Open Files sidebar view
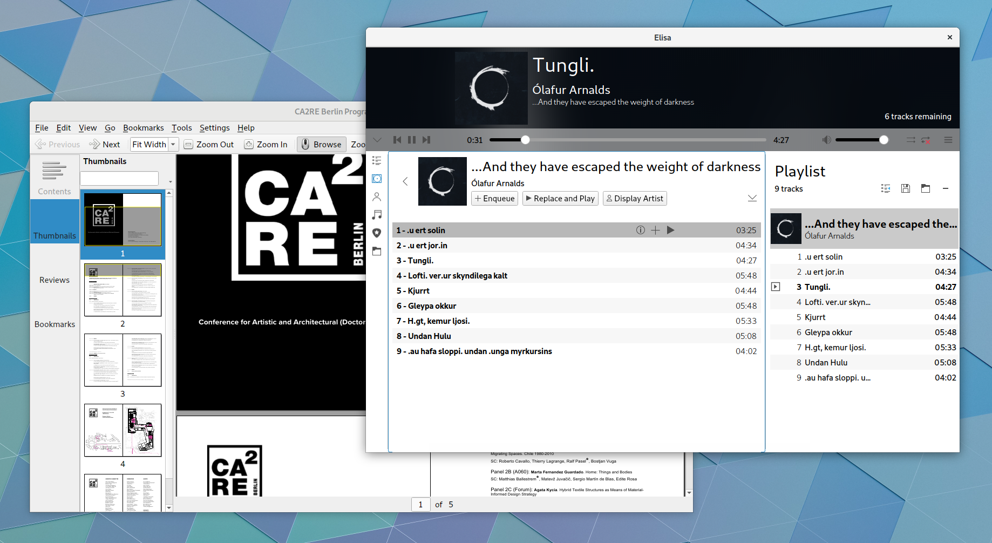 377,251
